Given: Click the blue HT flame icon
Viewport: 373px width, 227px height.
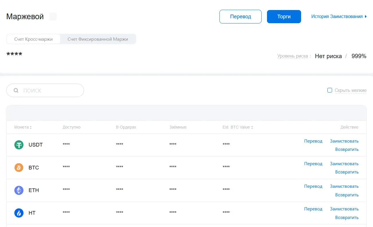Looking at the screenshot, I should point(19,213).
